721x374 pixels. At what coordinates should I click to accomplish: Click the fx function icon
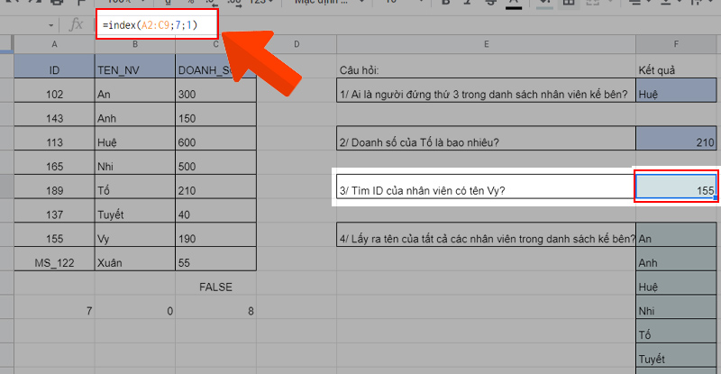coord(78,26)
